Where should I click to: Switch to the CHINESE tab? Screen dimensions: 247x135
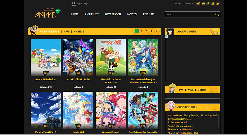[x=79, y=32]
